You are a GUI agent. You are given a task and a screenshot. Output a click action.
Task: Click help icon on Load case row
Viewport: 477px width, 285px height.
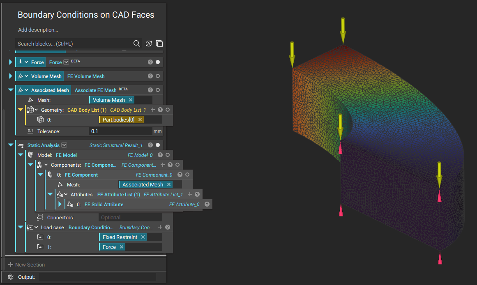pos(168,227)
